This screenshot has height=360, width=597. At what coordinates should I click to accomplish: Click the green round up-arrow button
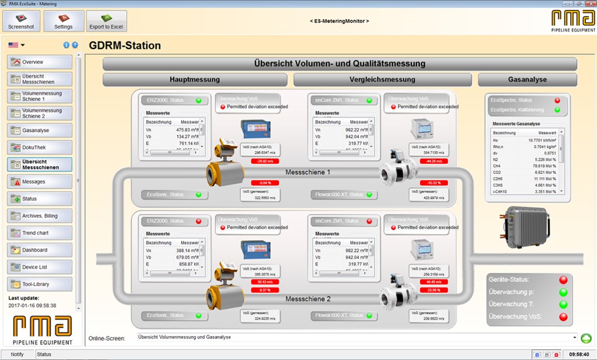coord(586,338)
